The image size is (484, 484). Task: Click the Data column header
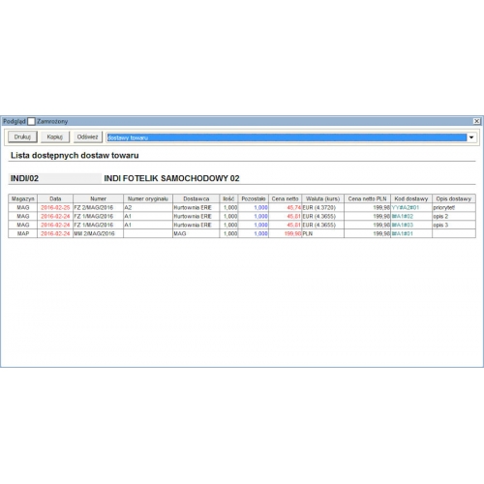tap(55, 198)
